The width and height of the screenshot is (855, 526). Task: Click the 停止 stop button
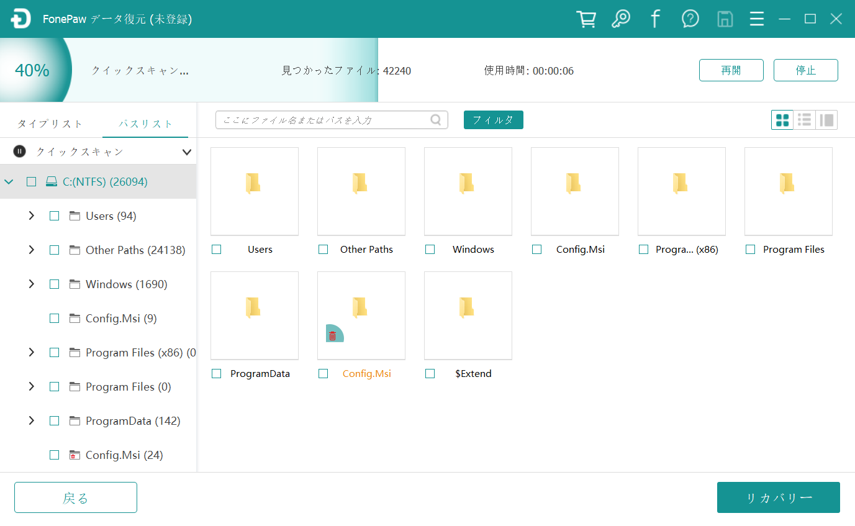[x=806, y=70]
